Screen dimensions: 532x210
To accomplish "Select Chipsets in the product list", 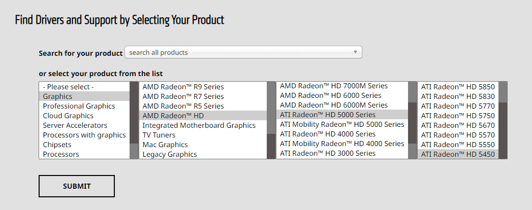I will click(x=57, y=145).
